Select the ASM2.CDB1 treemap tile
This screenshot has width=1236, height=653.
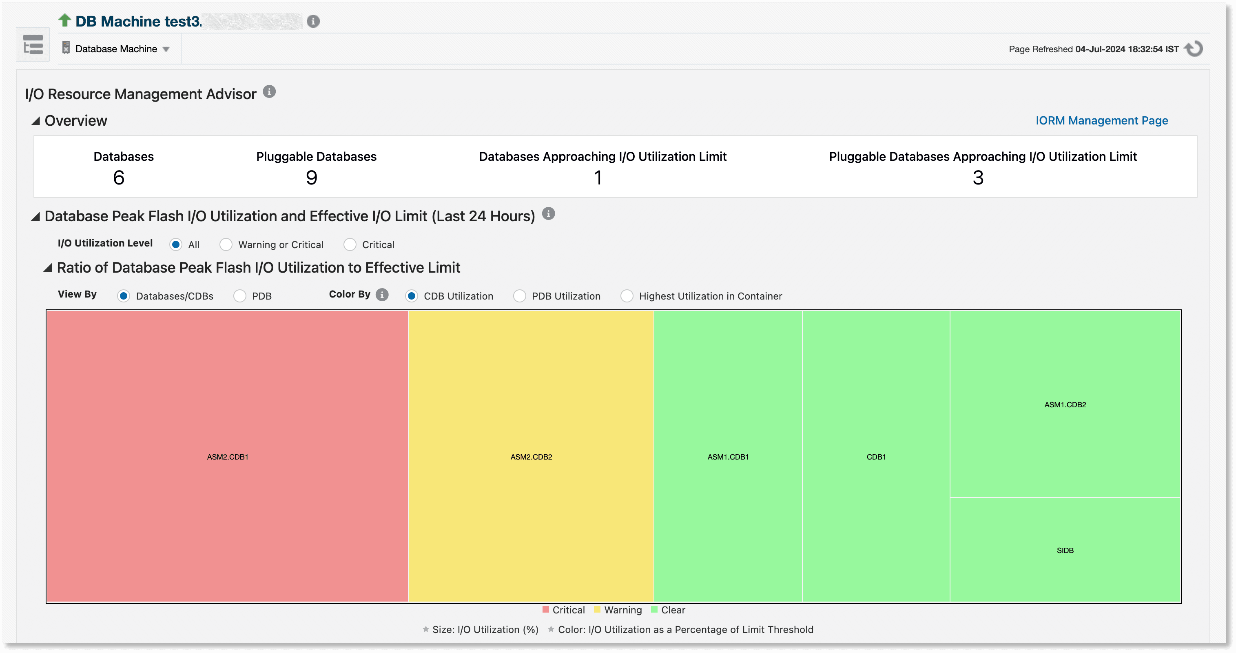(x=228, y=457)
